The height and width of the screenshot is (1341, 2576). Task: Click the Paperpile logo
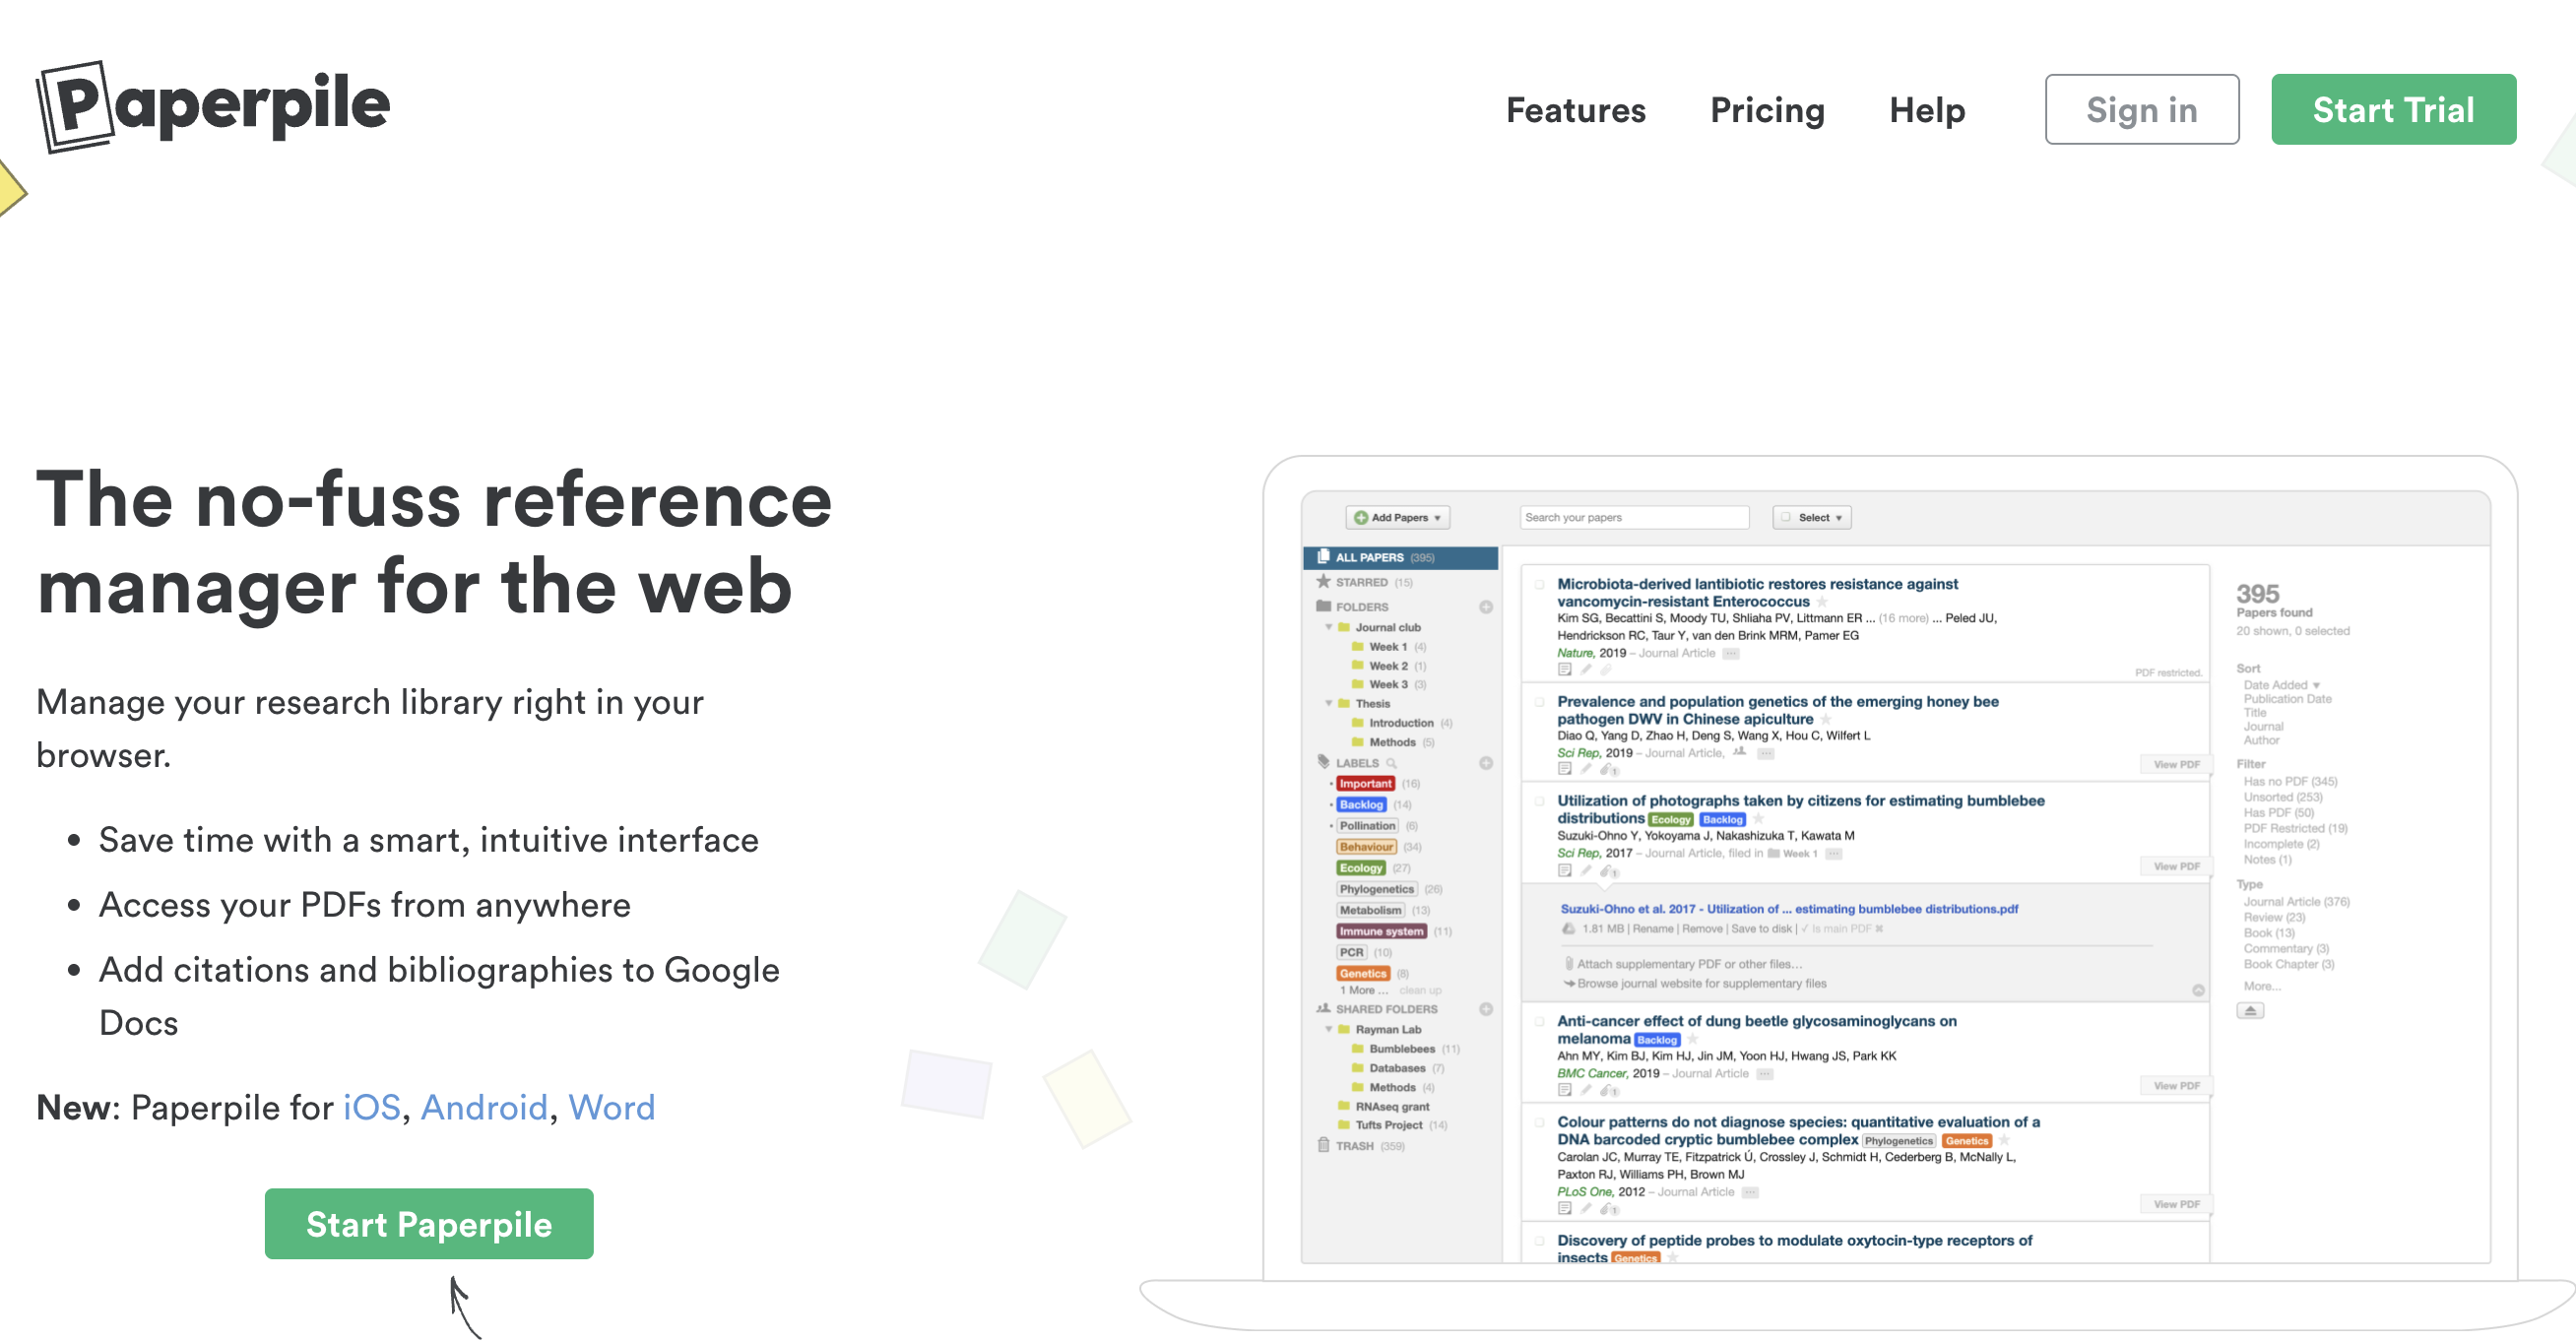[x=213, y=106]
